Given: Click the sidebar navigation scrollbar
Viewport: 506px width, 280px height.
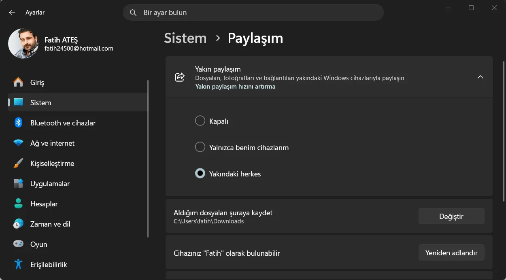Looking at the screenshot, I should pyautogui.click(x=148, y=158).
